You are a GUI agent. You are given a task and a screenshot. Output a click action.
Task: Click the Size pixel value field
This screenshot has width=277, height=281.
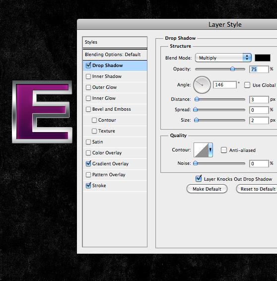(x=259, y=120)
